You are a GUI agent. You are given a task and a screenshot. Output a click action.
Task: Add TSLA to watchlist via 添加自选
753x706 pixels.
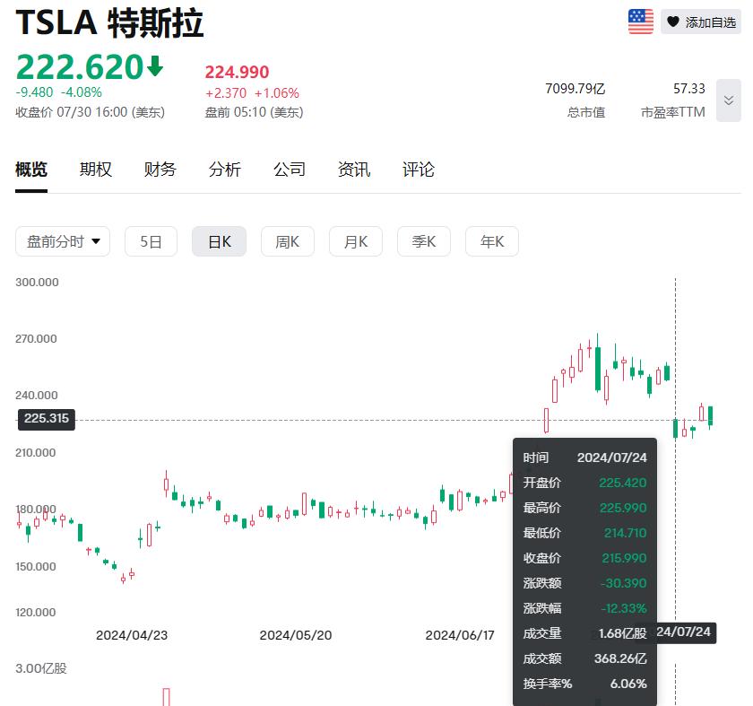pos(701,22)
